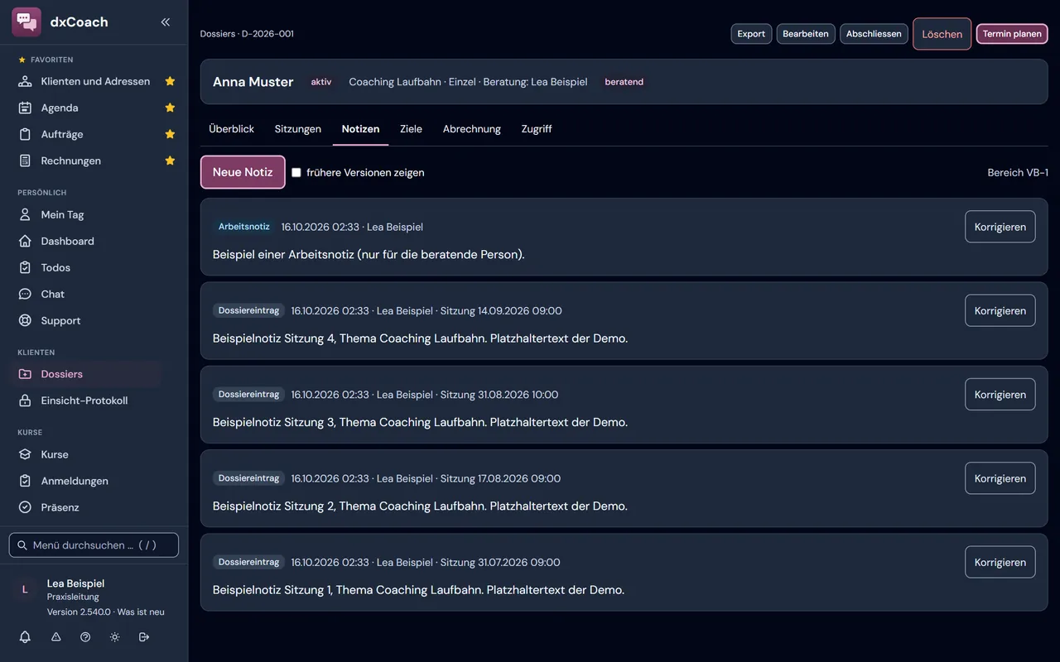Viewport: 1060px width, 662px height.
Task: Open Einsicht-Protokoll via its lock icon
Action: click(25, 401)
